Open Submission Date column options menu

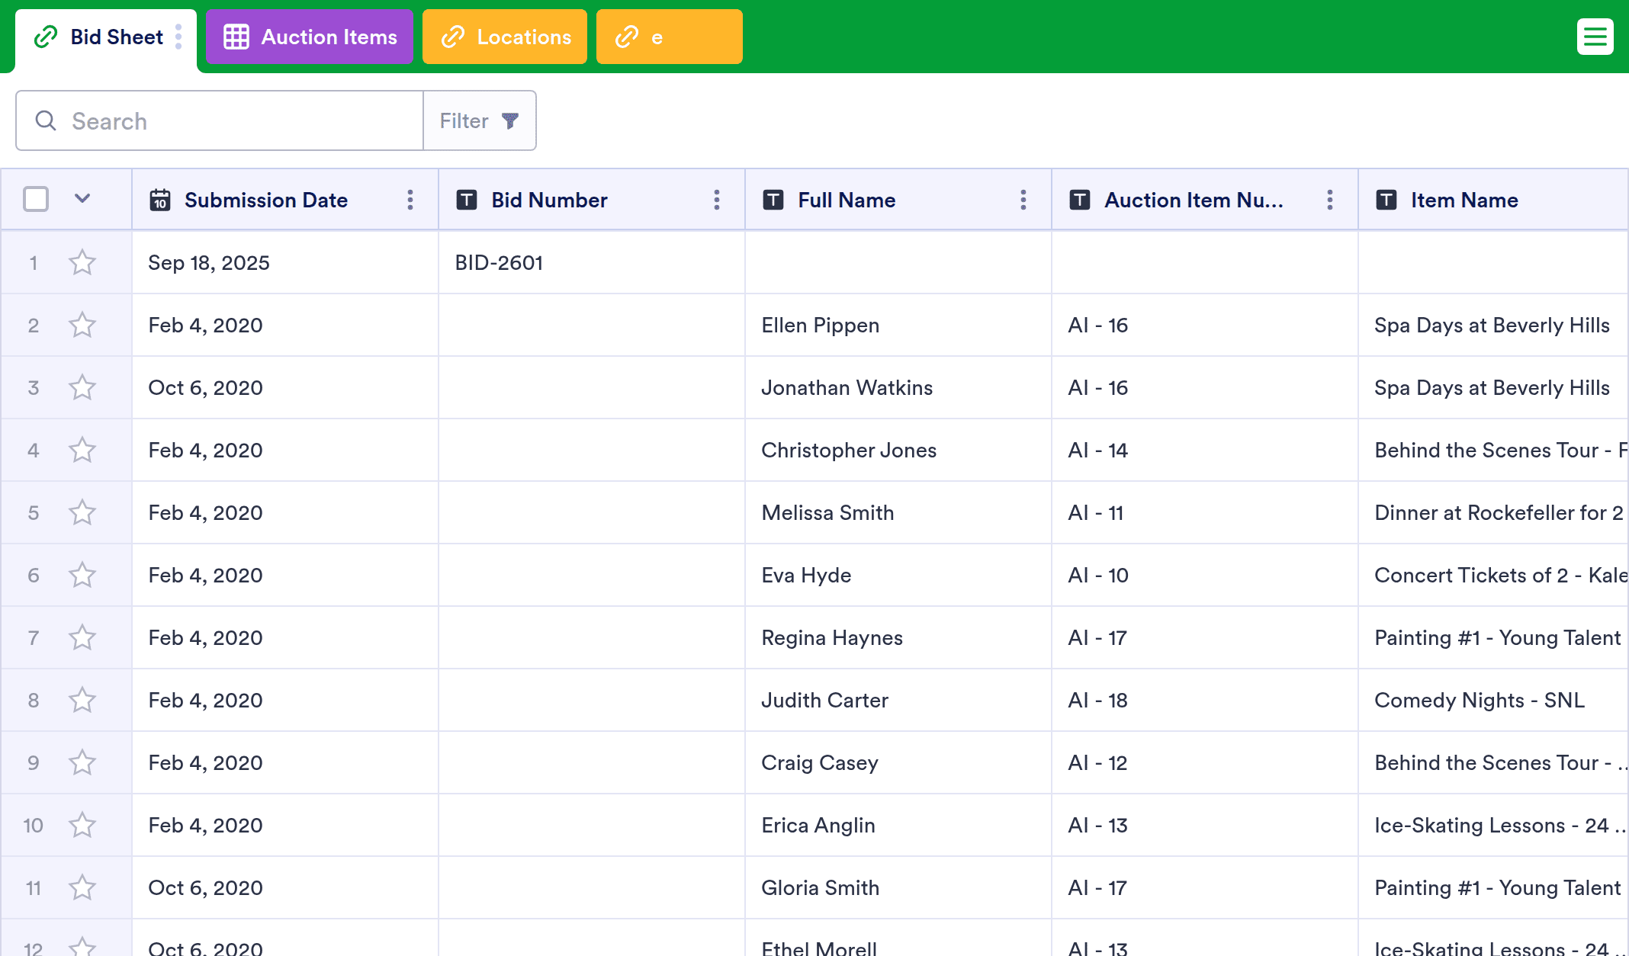tap(410, 200)
